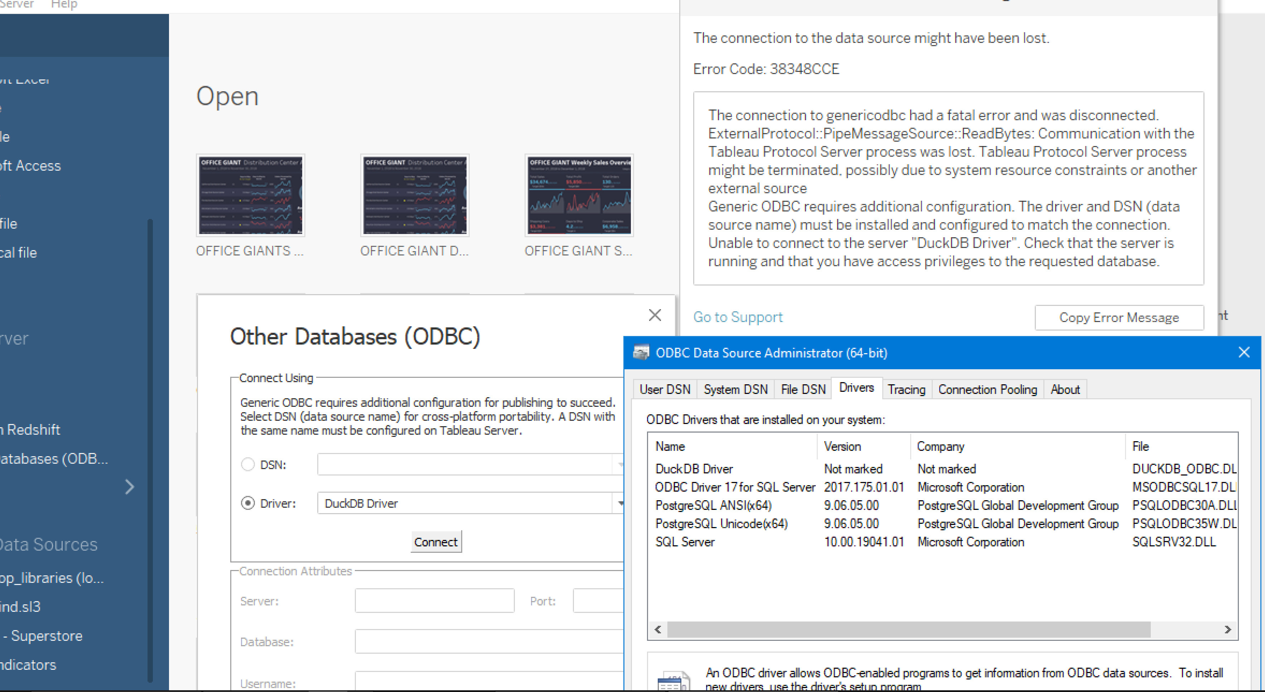The image size is (1265, 692).
Task: Select DuckDB Driver row in drivers list
Action: (x=694, y=469)
